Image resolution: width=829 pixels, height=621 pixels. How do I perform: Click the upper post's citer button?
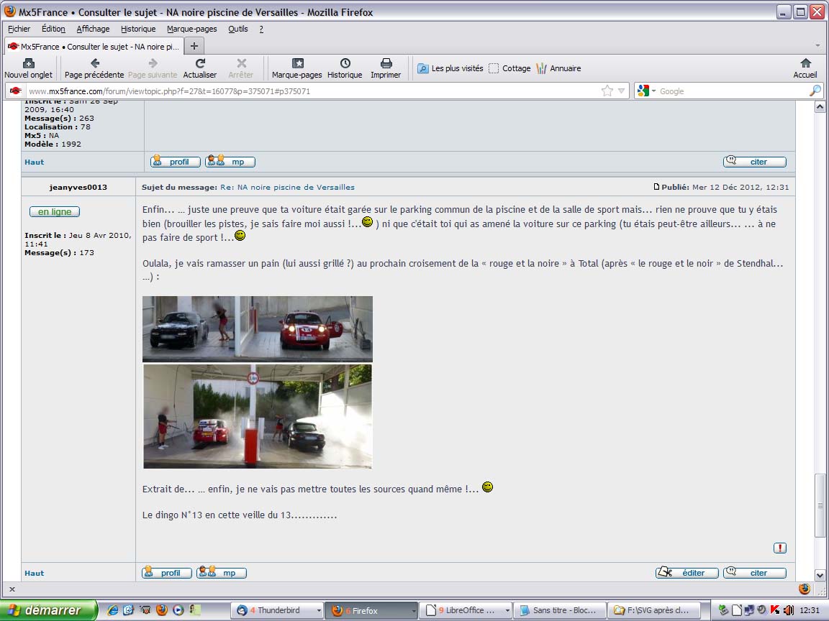[755, 162]
